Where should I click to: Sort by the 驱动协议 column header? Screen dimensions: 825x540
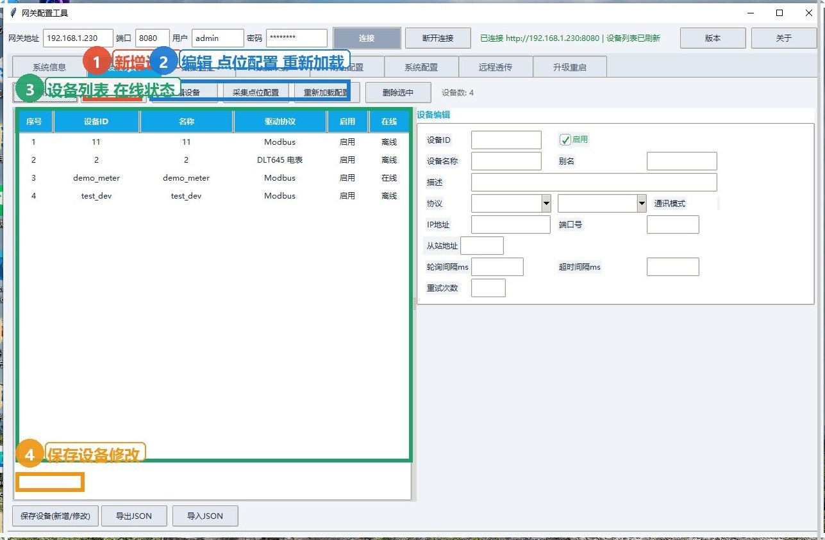[x=280, y=121]
